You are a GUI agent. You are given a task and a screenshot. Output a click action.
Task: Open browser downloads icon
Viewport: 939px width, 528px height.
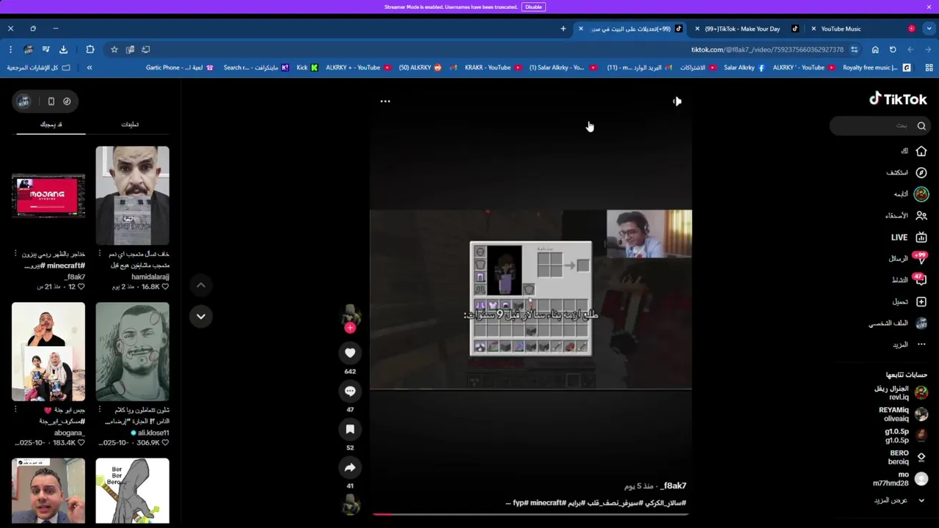tap(63, 49)
